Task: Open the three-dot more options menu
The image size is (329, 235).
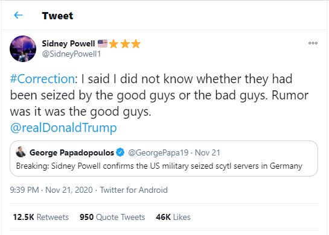Action: point(313,43)
